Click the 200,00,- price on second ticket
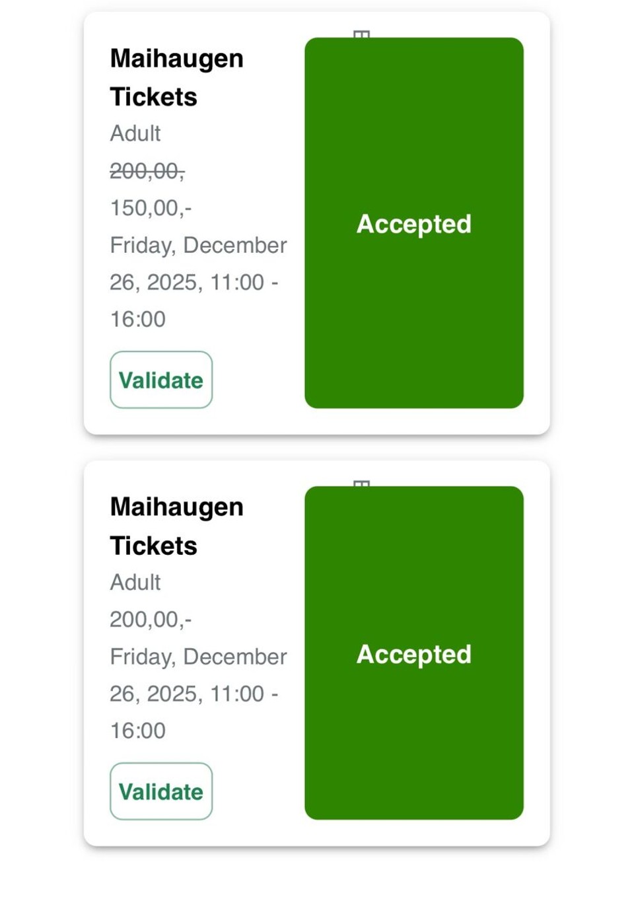Screen dimensions: 634x897 pos(151,619)
